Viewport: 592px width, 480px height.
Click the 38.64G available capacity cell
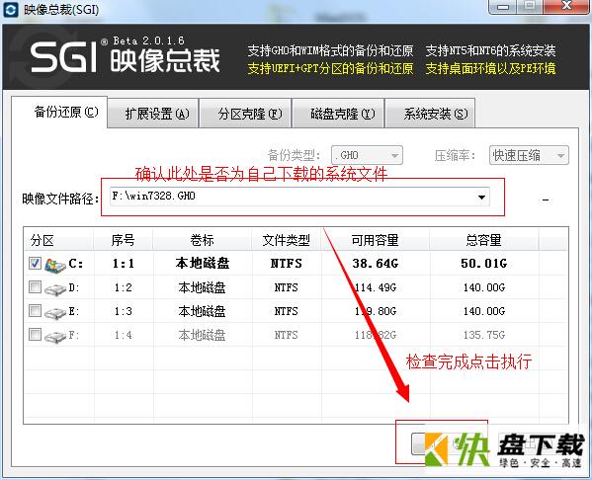point(376,264)
